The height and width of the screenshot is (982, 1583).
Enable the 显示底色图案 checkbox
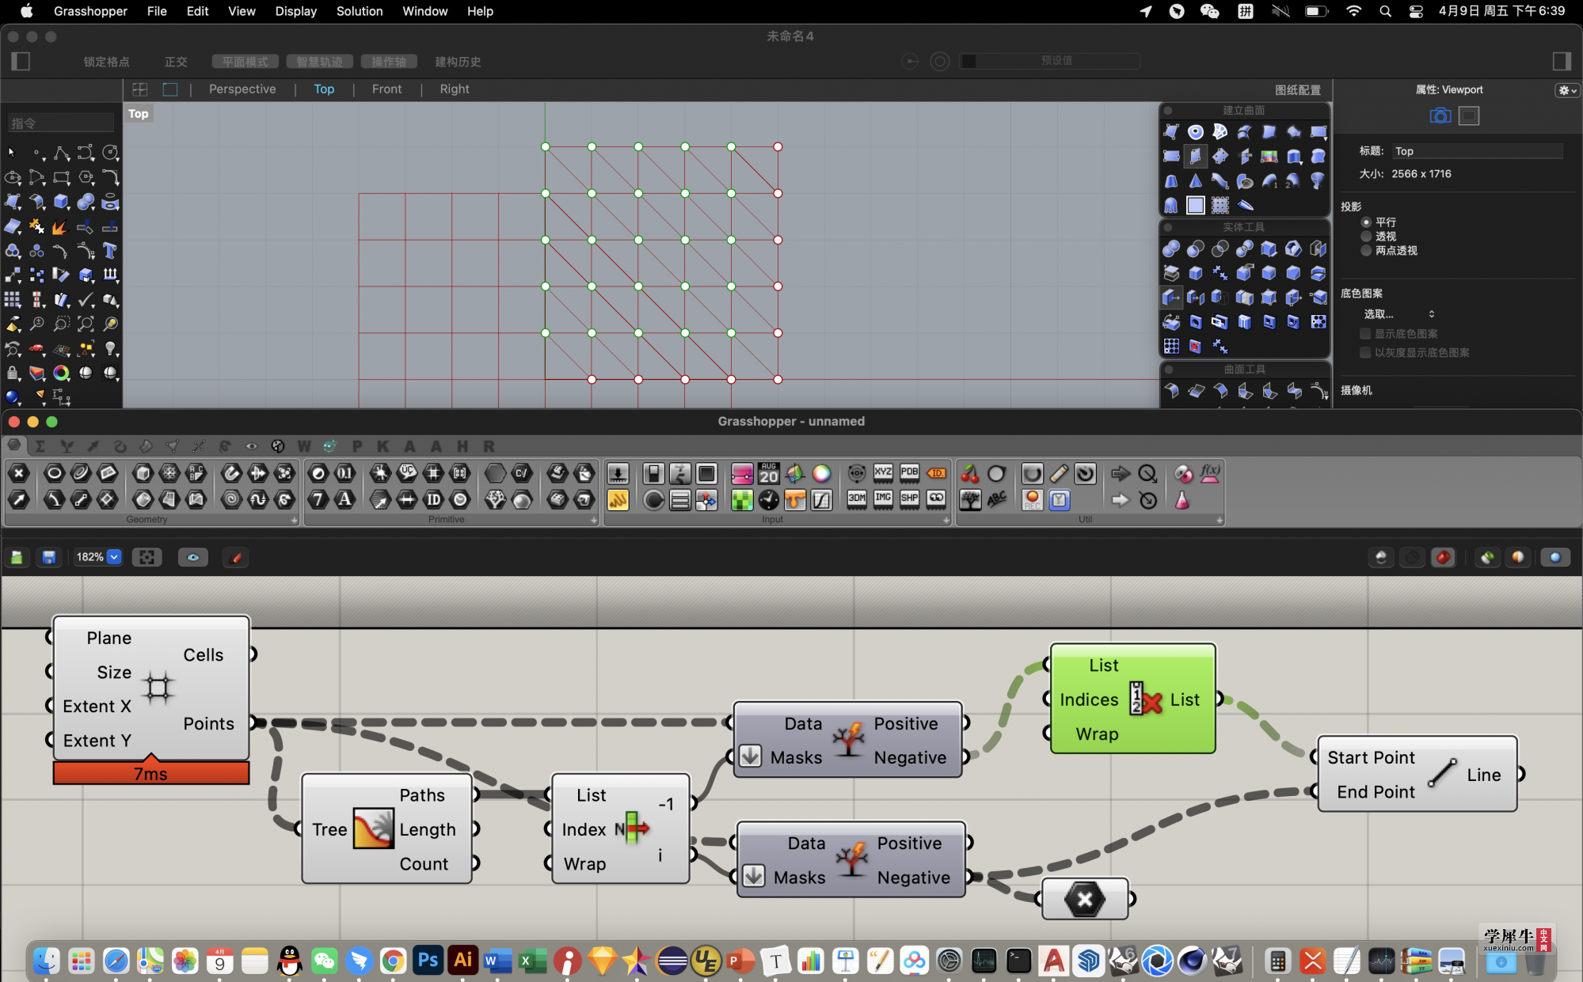(1365, 334)
